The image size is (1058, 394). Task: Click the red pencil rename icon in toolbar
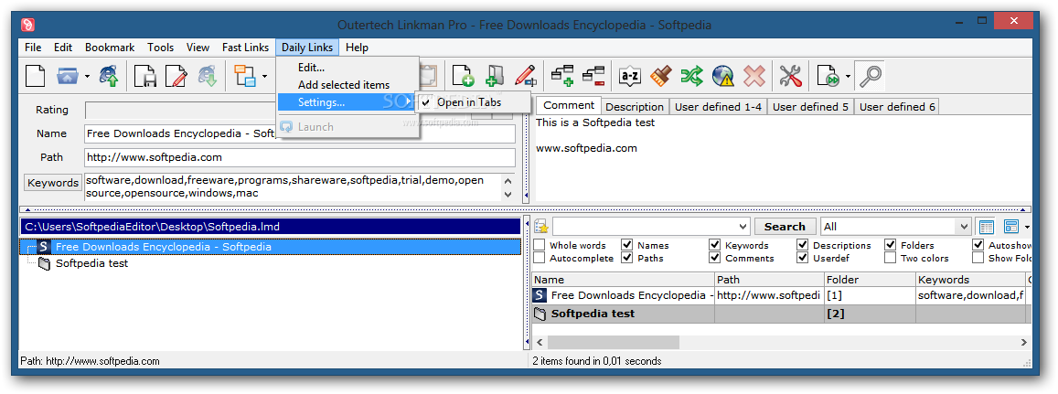coord(525,76)
